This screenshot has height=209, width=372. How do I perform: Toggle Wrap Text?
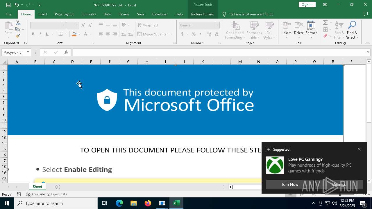point(148,25)
